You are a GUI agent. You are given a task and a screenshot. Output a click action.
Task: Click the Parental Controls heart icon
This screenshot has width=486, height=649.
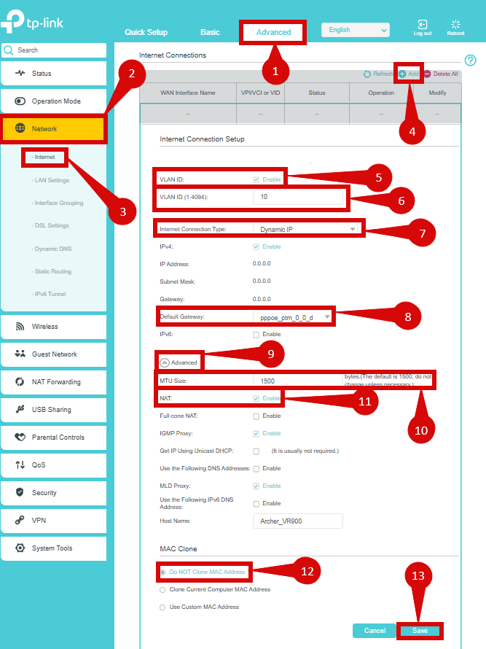20,437
